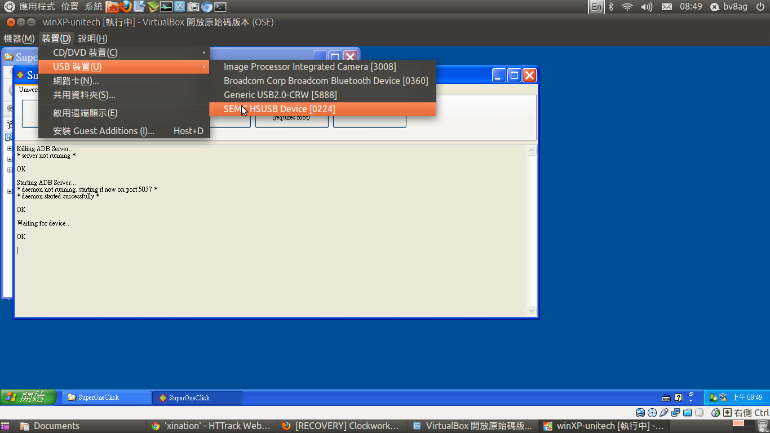Expand the CD/DVD 裝置 submenu
Image resolution: width=770 pixels, height=433 pixels.
pos(125,52)
